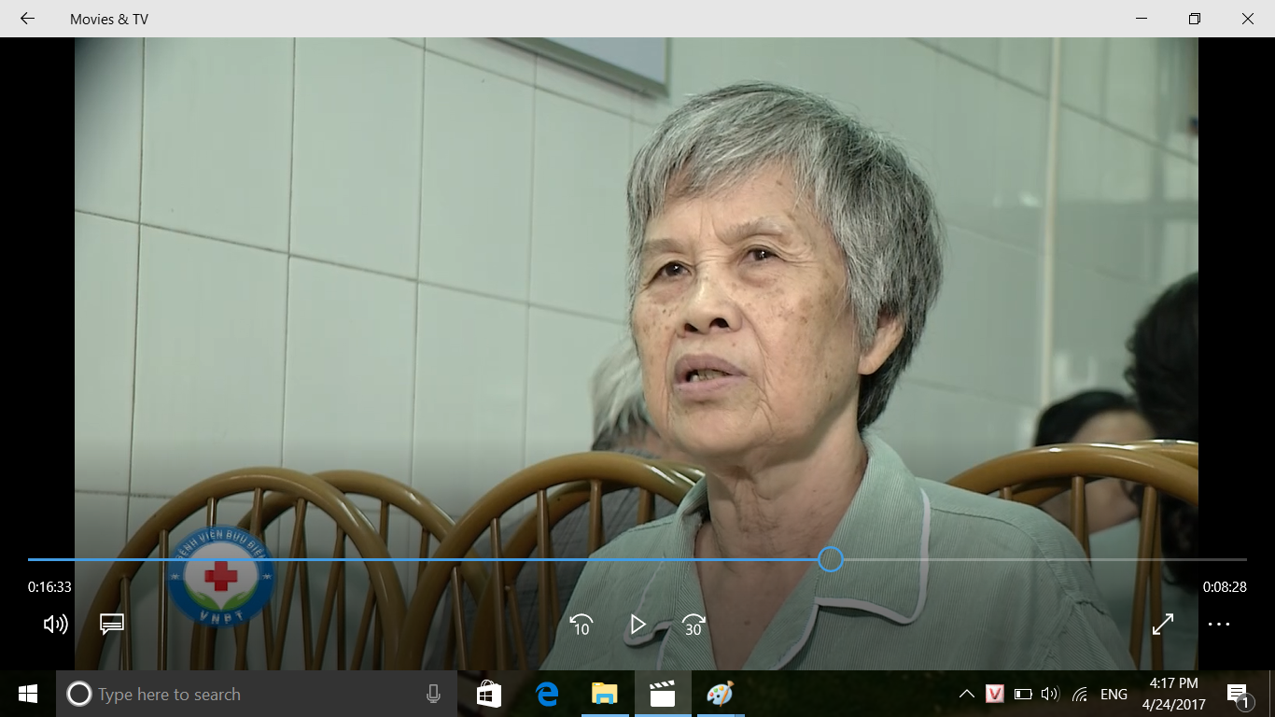Open the subtitles and captions menu
Image resolution: width=1275 pixels, height=717 pixels.
pos(112,625)
